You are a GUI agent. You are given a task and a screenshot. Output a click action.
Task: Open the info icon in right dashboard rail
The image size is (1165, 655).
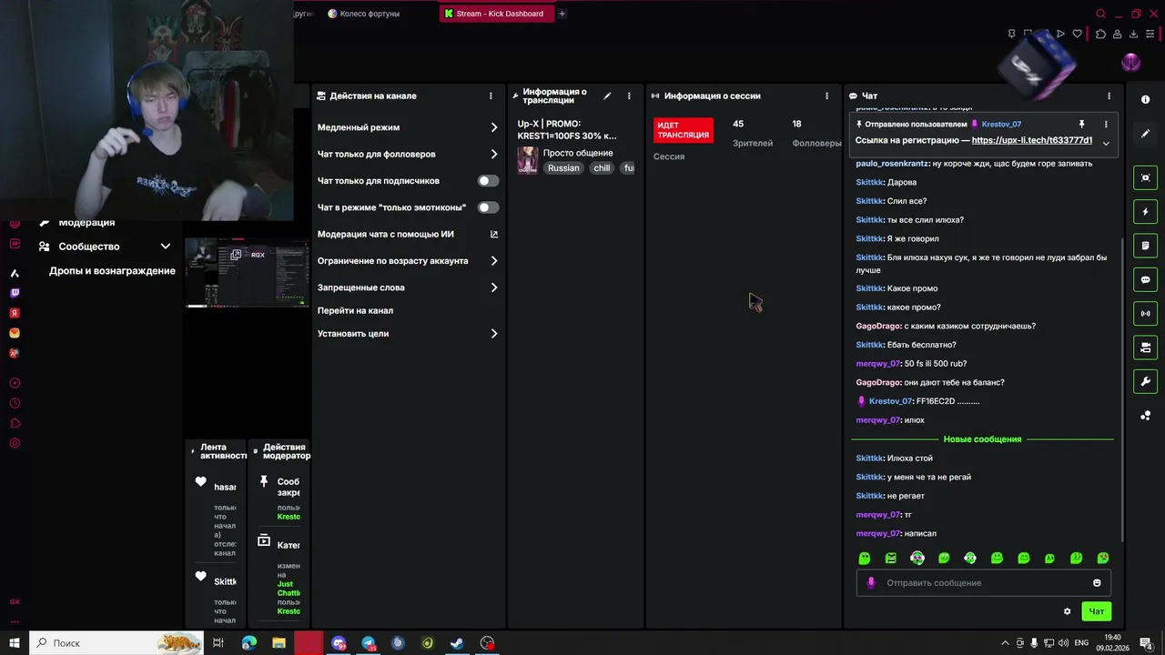[x=1146, y=99]
